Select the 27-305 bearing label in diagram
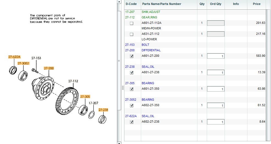This screenshot has height=144, width=271. (x=85, y=97)
